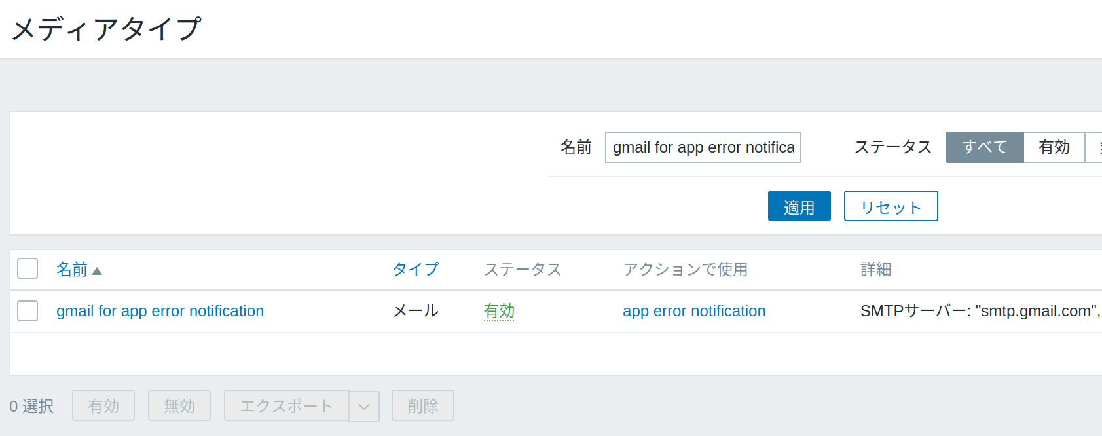Viewport: 1102px width, 436px height.
Task: Click the ascending sort arrow beside 名前
Action: 97,271
